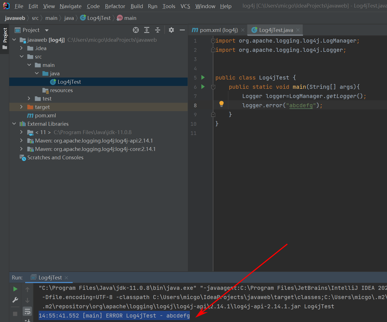Open the Refactor menu

tap(115, 6)
